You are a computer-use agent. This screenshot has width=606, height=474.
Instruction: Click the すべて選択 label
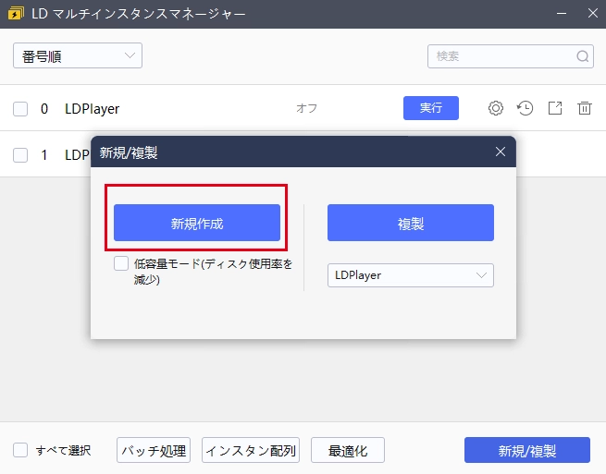(x=63, y=451)
